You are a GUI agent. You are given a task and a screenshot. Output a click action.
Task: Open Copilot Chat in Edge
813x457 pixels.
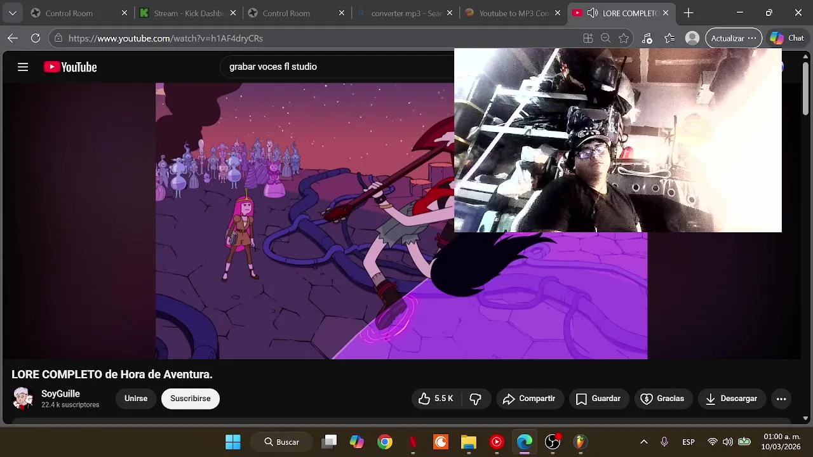coord(787,38)
